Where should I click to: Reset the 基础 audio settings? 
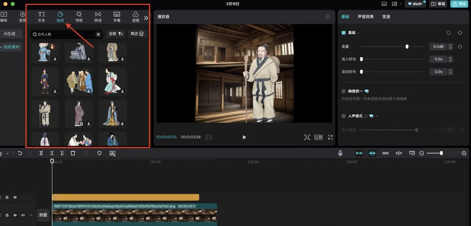point(448,33)
